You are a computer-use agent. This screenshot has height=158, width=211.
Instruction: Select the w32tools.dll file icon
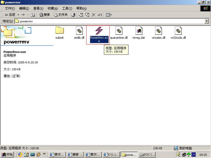(x=178, y=31)
